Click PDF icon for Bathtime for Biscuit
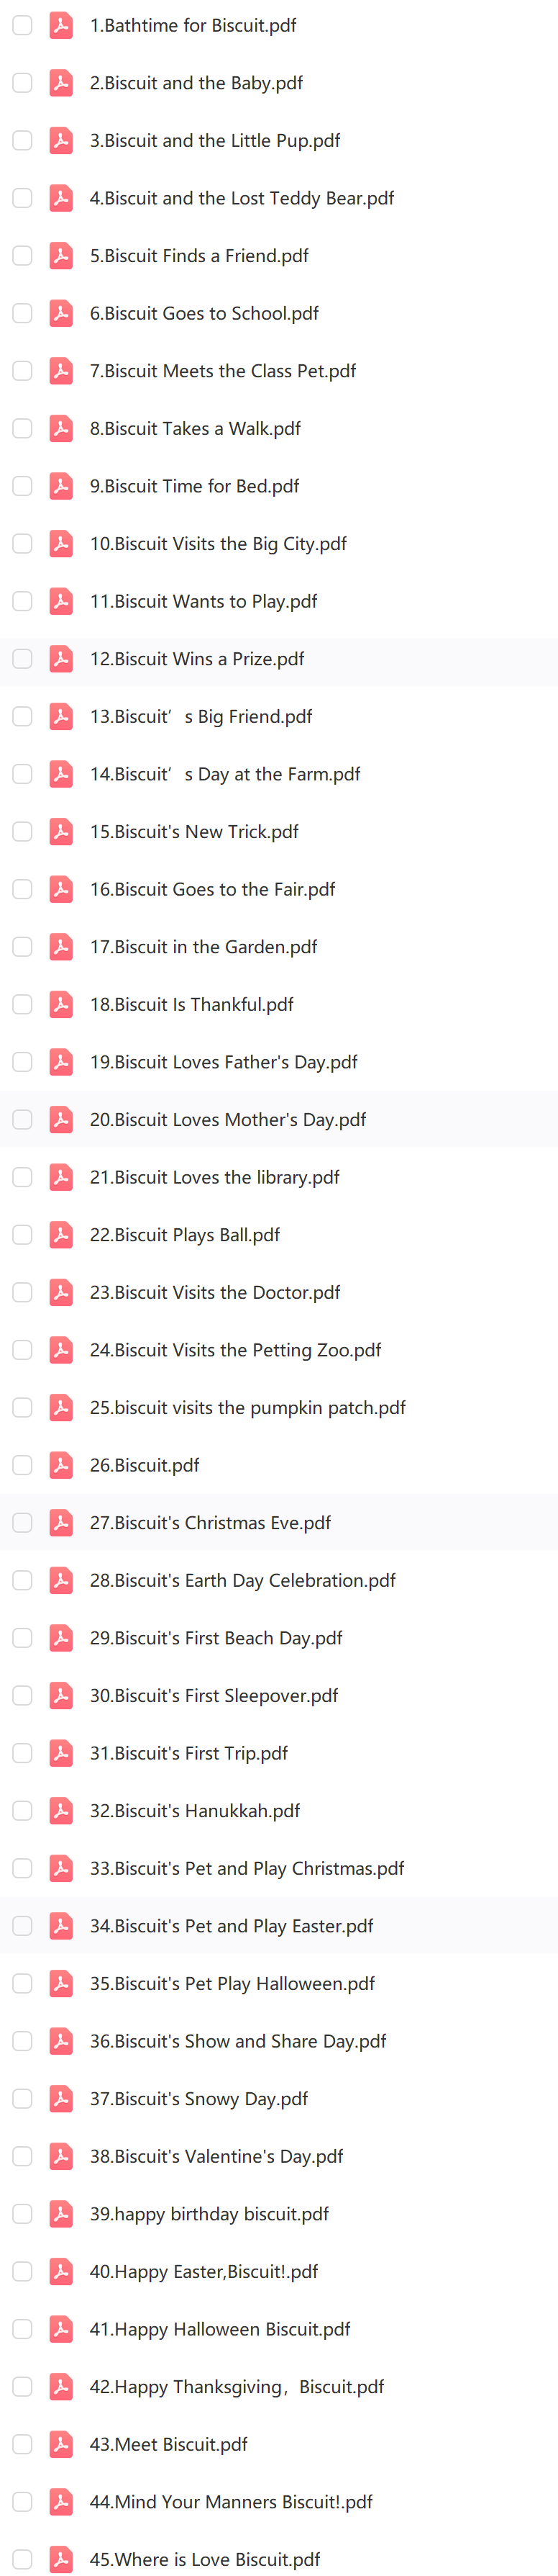Image resolution: width=558 pixels, height=2576 pixels. pos(61,25)
